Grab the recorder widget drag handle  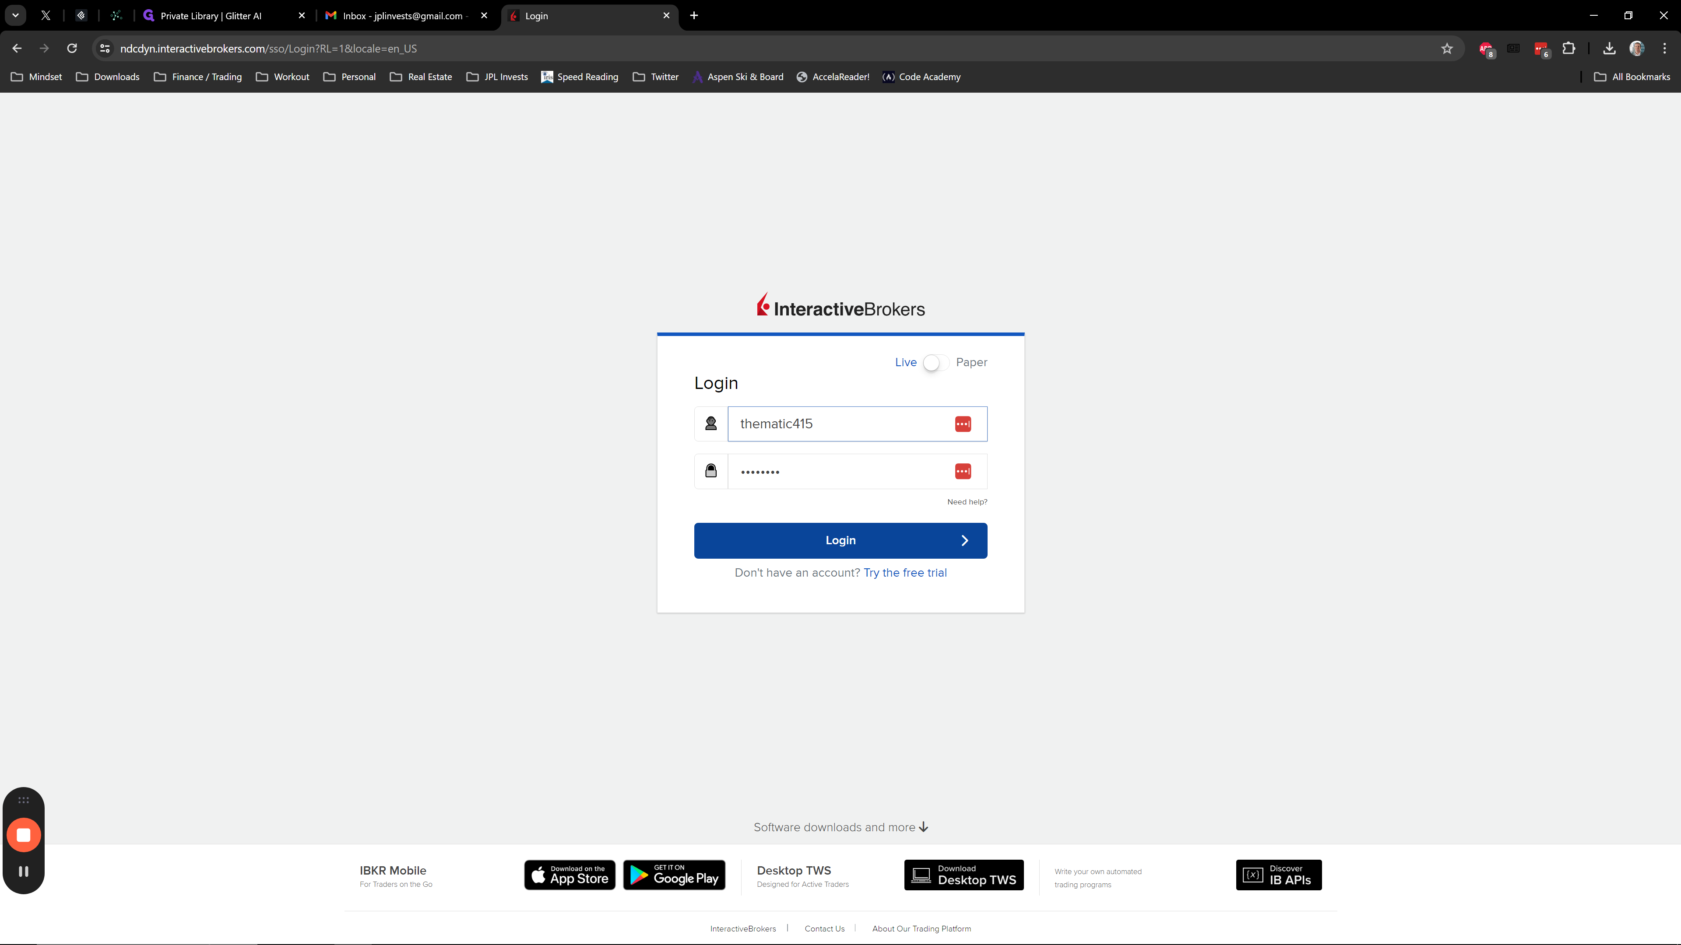point(24,800)
